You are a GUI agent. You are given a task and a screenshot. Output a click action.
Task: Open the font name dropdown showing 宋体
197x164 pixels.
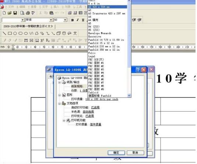point(51,20)
